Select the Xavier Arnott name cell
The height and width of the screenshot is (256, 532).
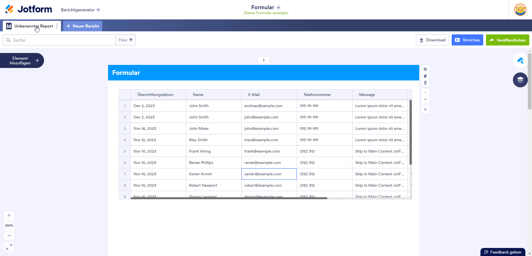point(214,174)
